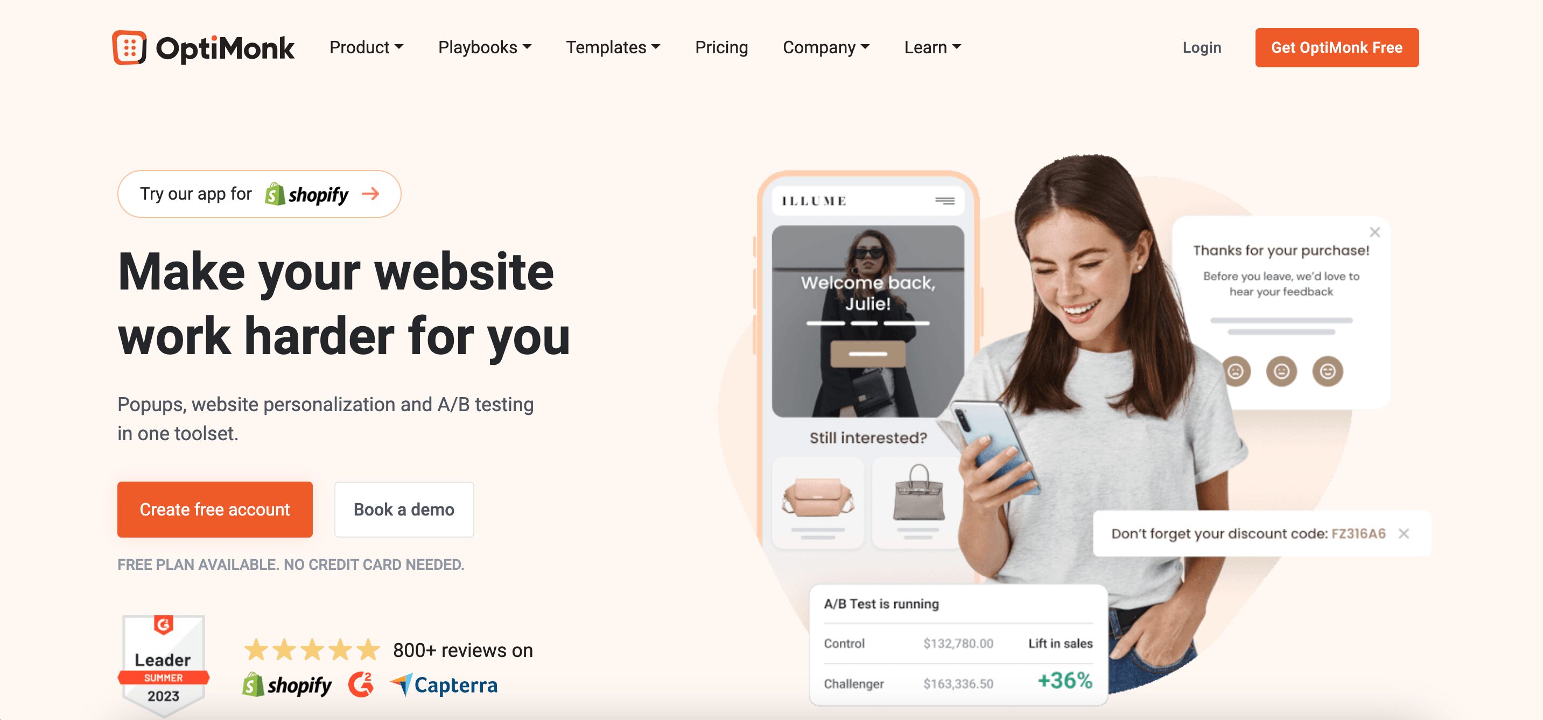The width and height of the screenshot is (1543, 720).
Task: Open the Learn menu
Action: pyautogui.click(x=931, y=46)
